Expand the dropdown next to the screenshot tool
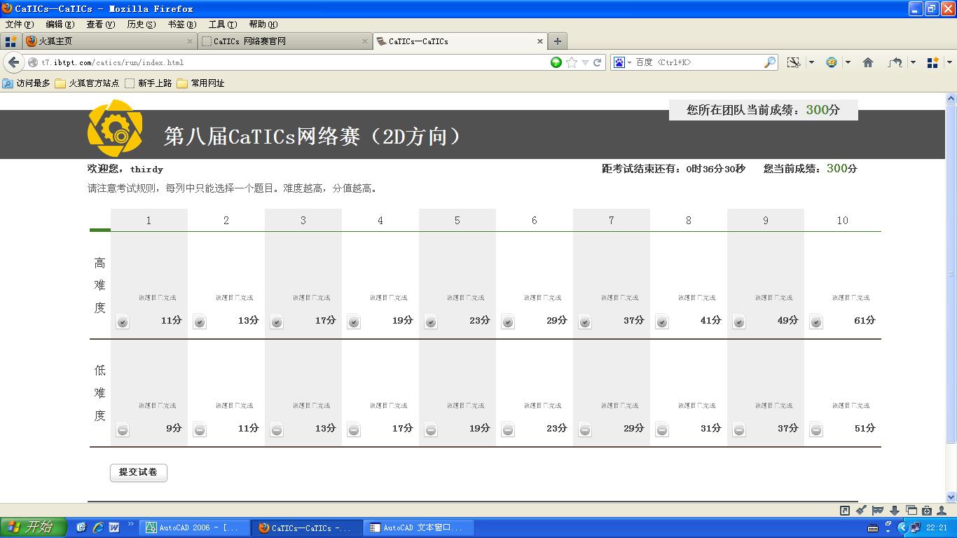This screenshot has height=538, width=957. point(811,62)
